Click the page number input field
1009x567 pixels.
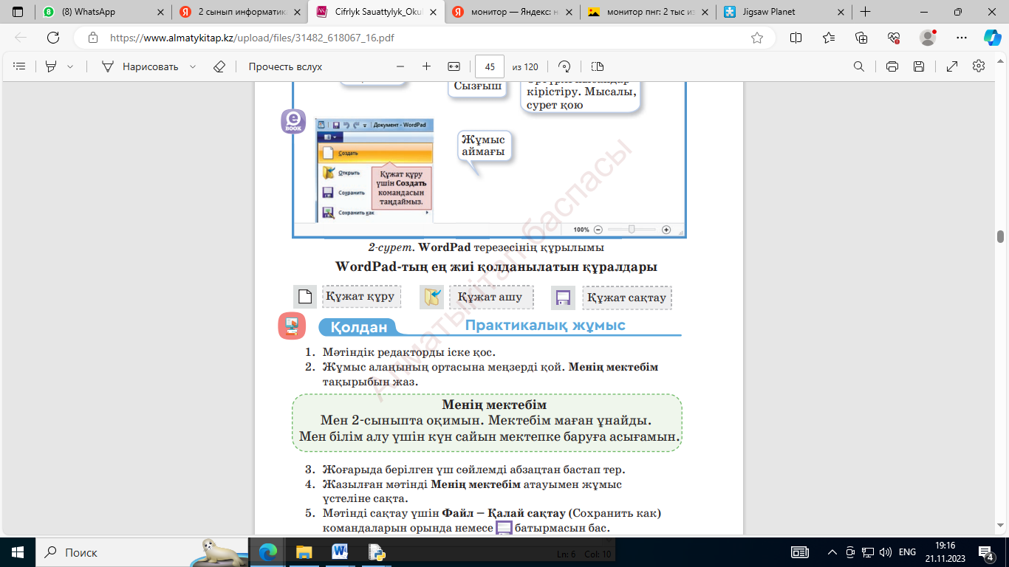click(x=490, y=66)
